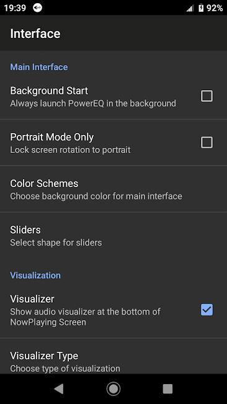227x404 pixels.
Task: Tap the Android back navigation triangle
Action: point(59,388)
